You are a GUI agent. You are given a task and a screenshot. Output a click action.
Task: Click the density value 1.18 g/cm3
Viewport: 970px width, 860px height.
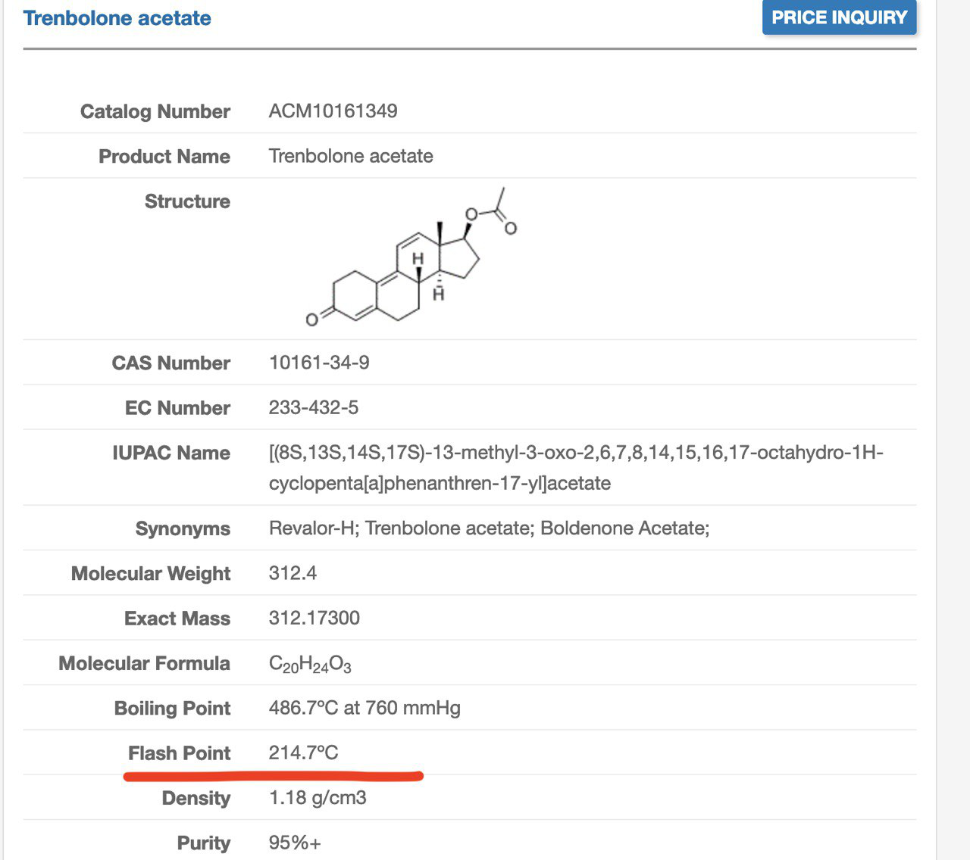pos(318,797)
